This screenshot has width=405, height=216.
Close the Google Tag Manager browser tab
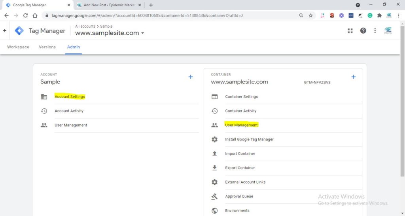[x=69, y=5]
